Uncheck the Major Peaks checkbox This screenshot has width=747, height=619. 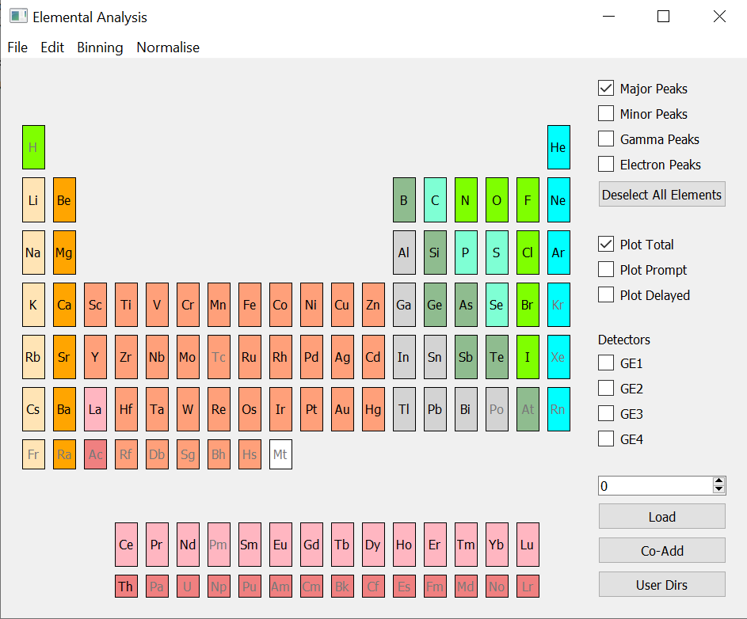[x=606, y=89]
